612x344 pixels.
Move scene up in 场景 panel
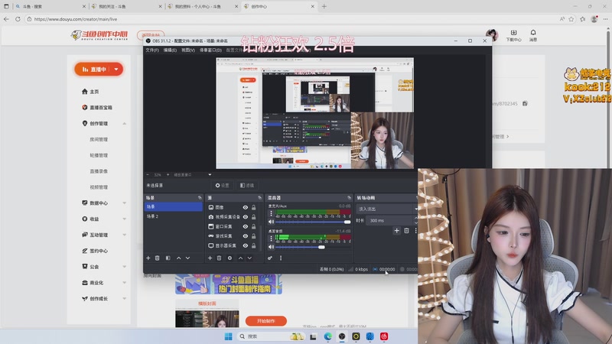(179, 258)
